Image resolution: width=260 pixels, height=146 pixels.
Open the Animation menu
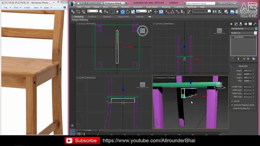(138, 7)
